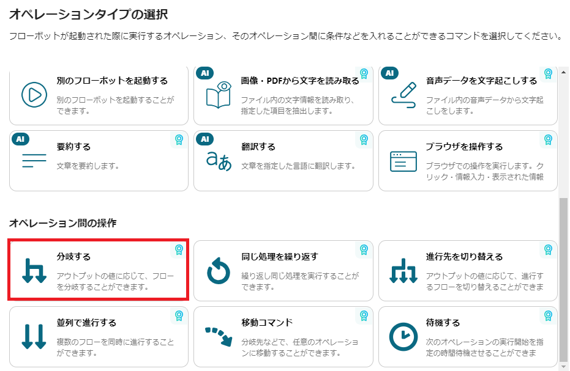Click the ribbon badge on ブラウザを操作する card
Image resolution: width=570 pixels, height=371 pixels.
548,140
